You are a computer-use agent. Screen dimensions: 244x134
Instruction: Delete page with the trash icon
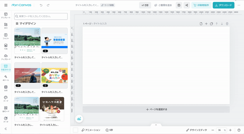tap(227, 24)
